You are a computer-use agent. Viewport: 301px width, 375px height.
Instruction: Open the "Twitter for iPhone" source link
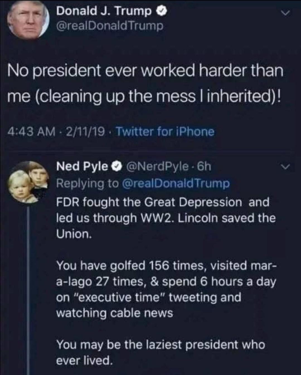(164, 132)
